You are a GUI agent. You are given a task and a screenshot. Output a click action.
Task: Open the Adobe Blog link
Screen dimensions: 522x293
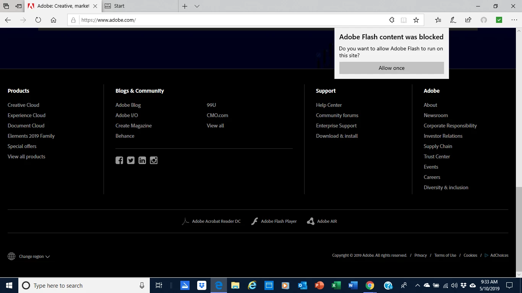point(128,105)
